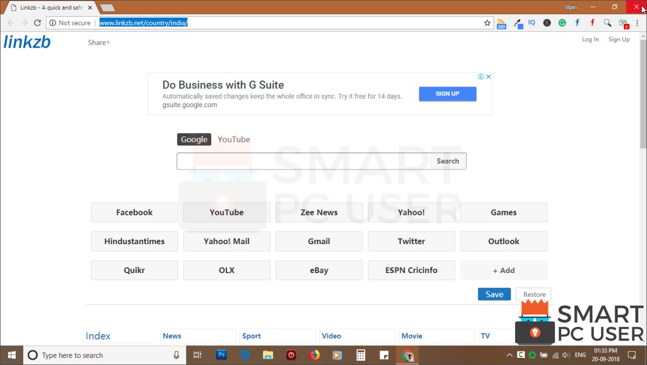Click the dark circular K extension

click(x=547, y=23)
